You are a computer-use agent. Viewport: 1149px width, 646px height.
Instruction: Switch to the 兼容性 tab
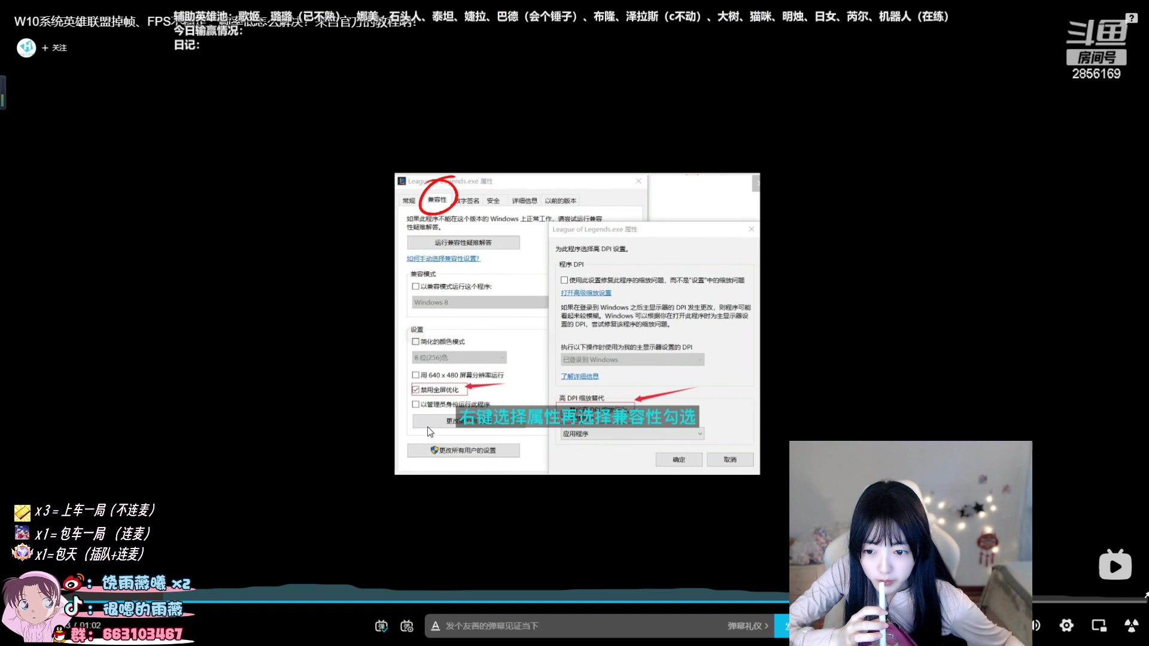437,200
